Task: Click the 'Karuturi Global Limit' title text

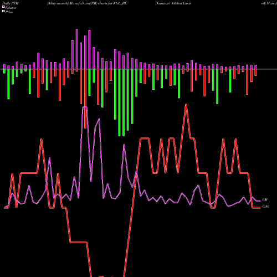Action: (x=173, y=3)
